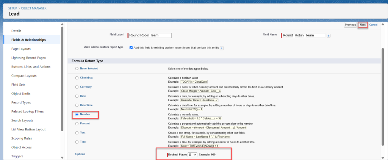Select the Date/Time radio option
The height and width of the screenshot is (160, 388).
coord(77,105)
